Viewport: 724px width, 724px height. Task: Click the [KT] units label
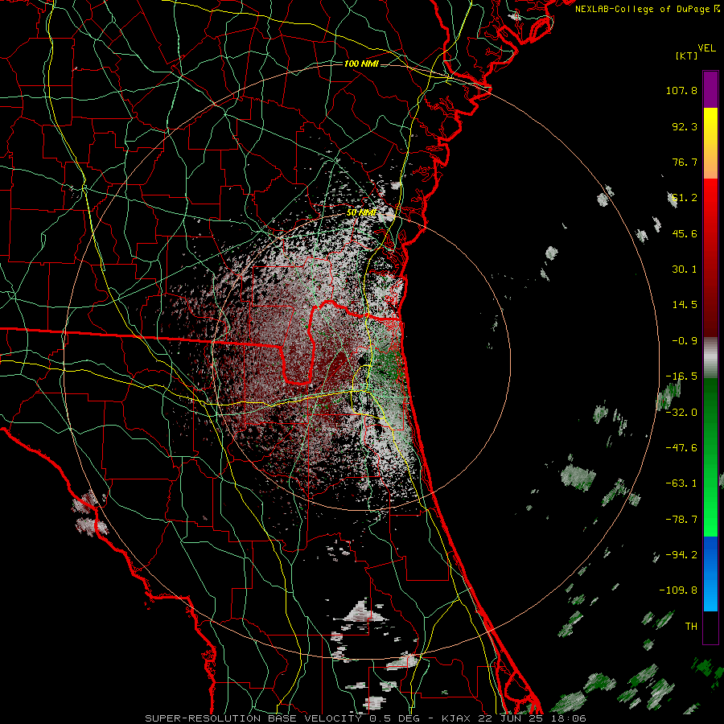click(x=687, y=56)
